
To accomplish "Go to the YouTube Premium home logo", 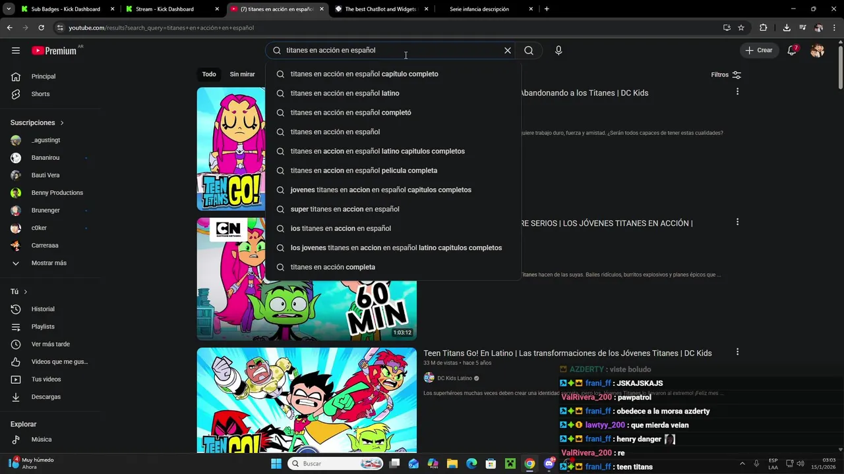I will point(54,51).
